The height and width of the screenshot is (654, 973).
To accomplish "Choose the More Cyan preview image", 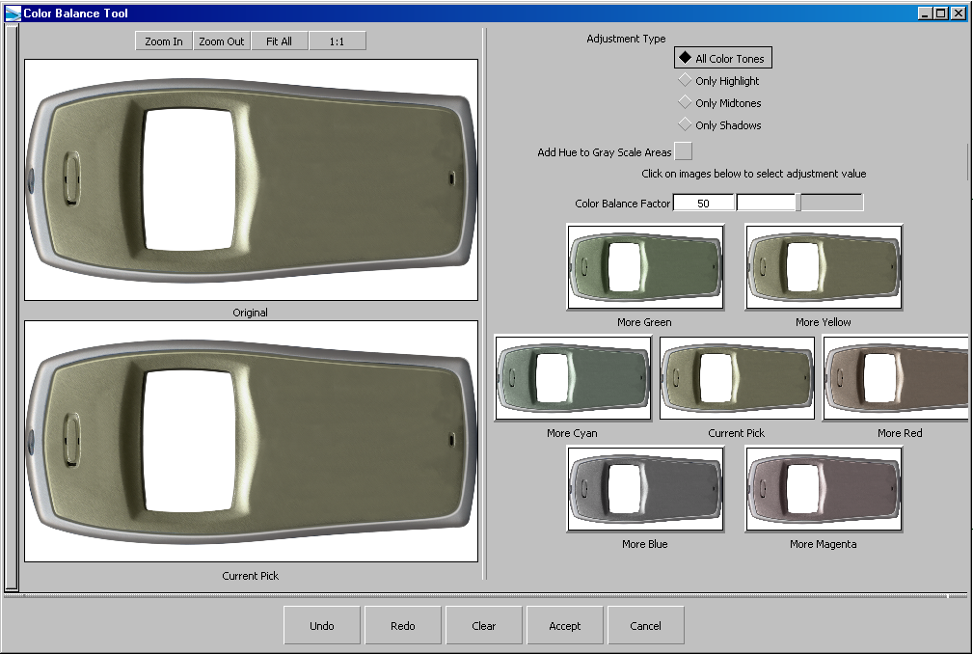I will [573, 378].
